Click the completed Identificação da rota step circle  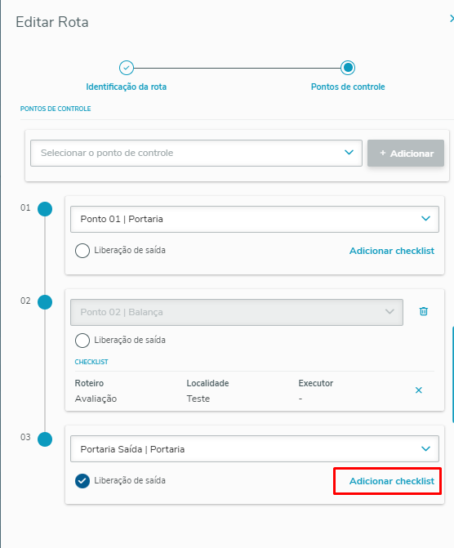click(x=127, y=68)
